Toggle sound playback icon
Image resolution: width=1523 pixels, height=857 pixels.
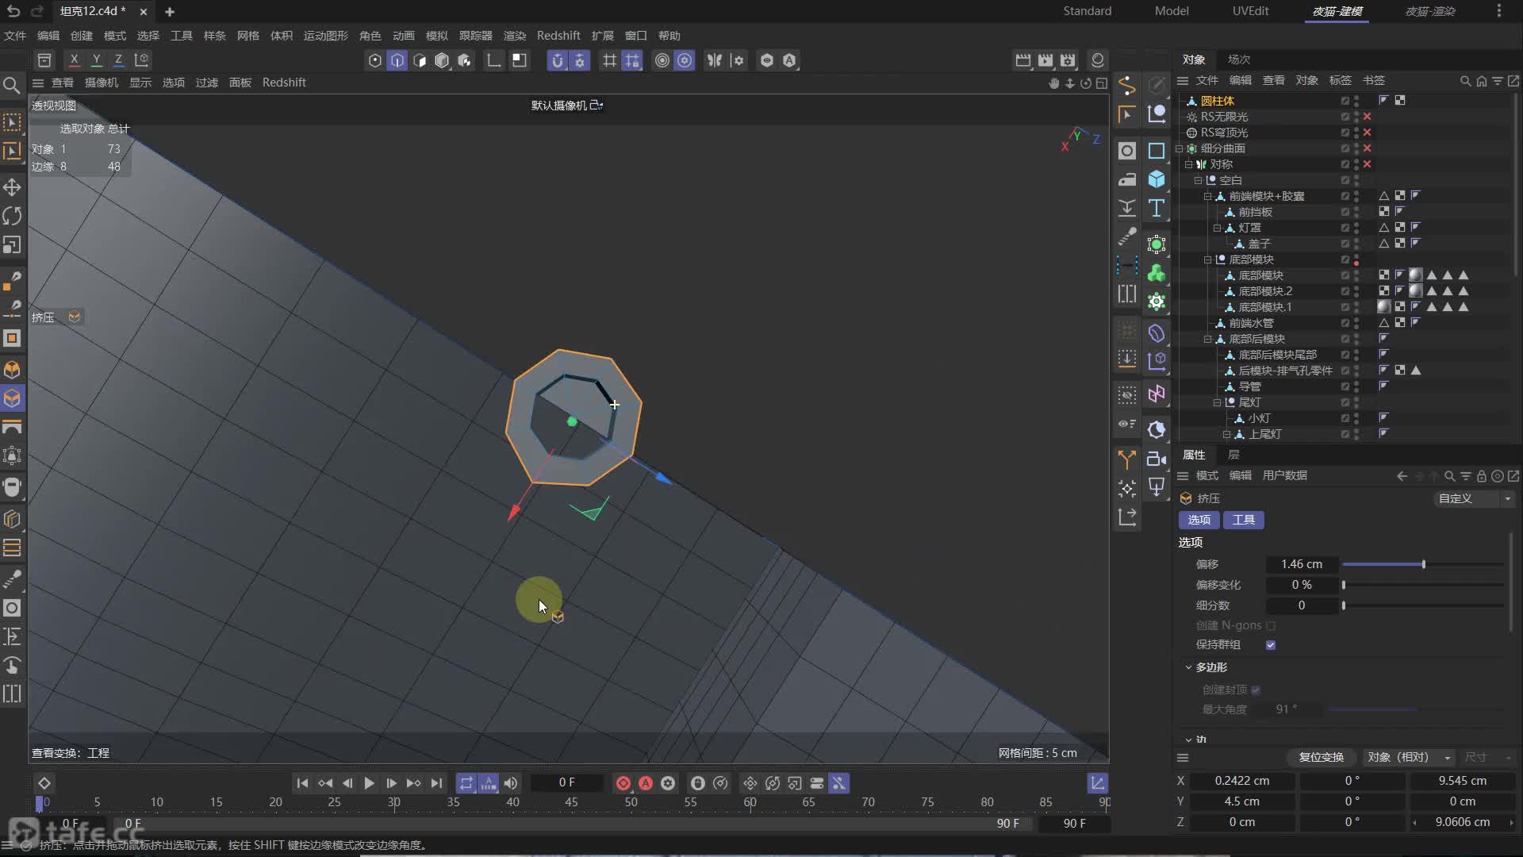511,783
